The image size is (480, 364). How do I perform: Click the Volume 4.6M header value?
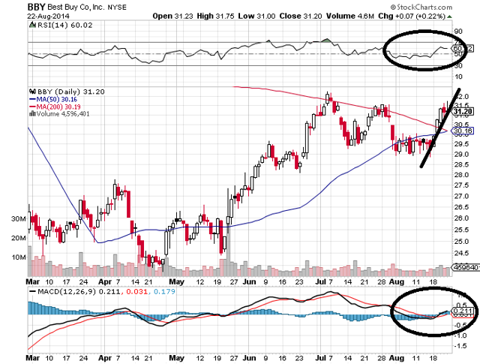[350, 16]
